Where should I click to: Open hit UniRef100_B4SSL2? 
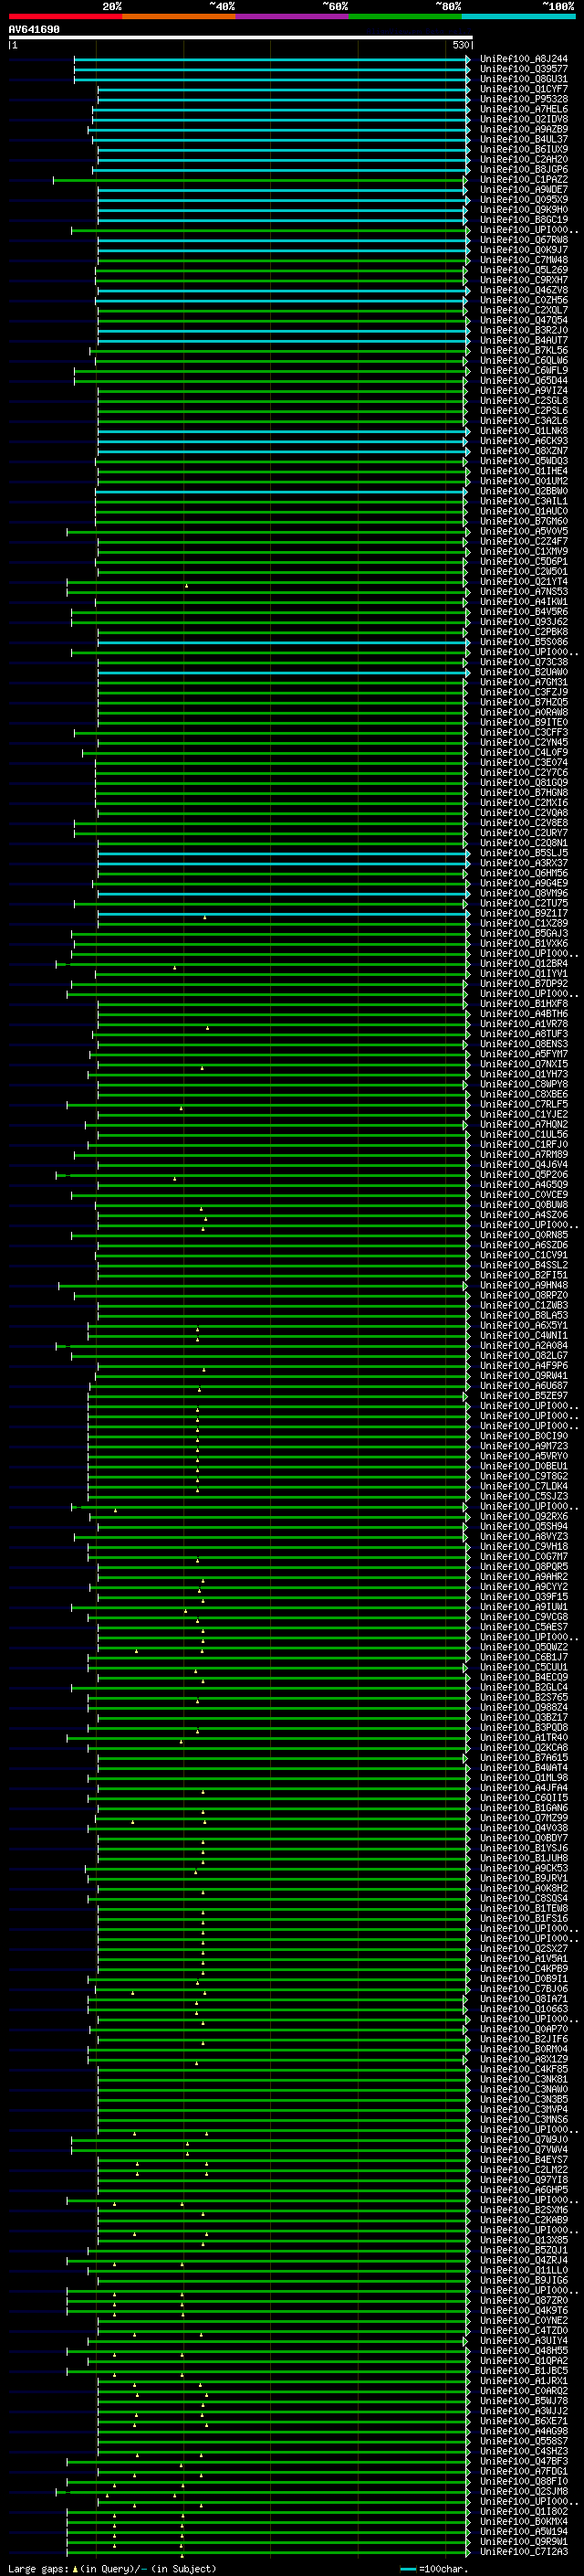[x=524, y=1266]
